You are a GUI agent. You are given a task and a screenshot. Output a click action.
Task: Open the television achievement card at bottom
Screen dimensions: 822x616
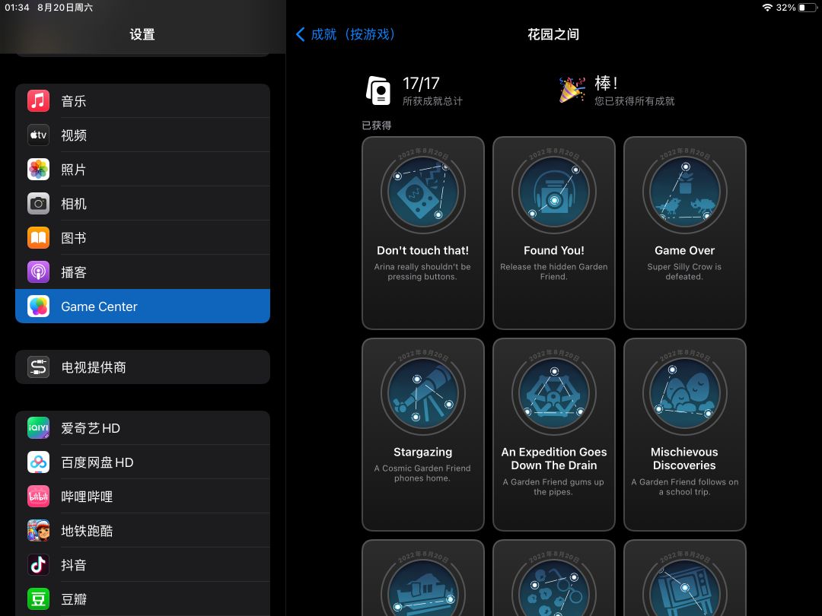685,578
